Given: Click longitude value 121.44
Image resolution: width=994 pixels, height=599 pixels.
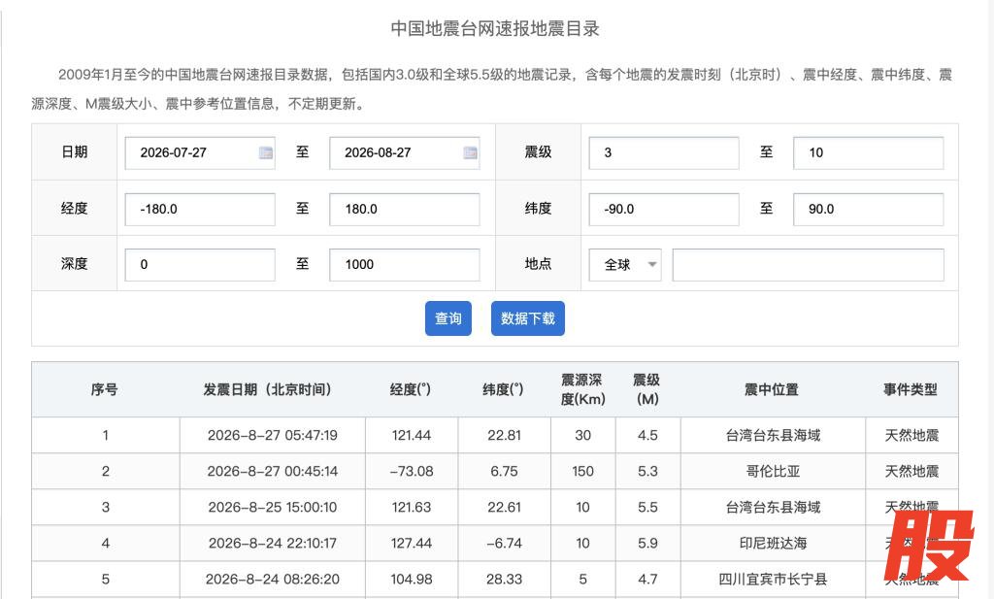Looking at the screenshot, I should [x=412, y=436].
